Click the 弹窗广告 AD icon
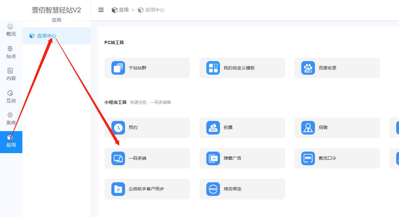399x217 pixels. coord(213,158)
